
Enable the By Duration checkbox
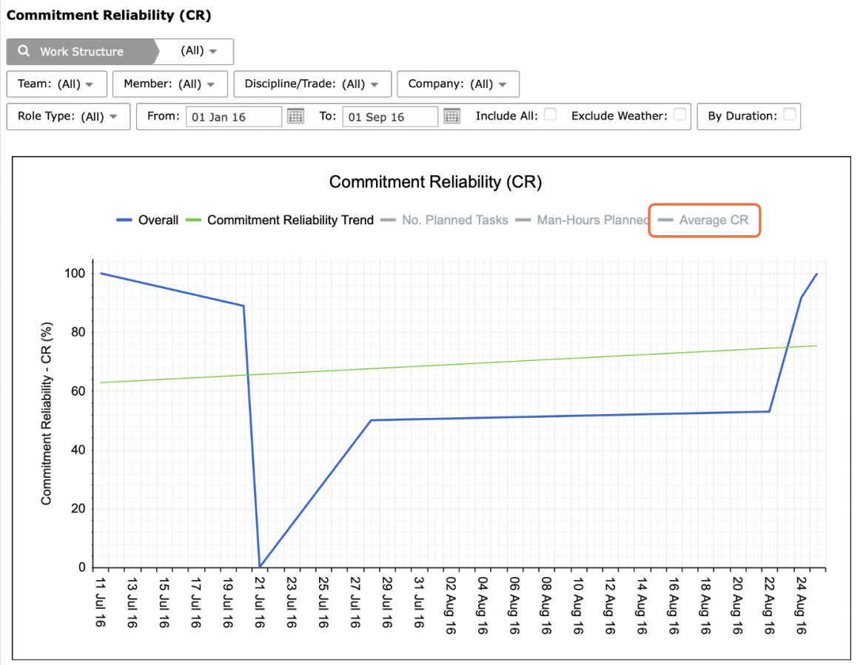790,114
